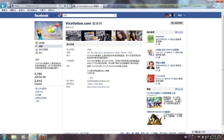
Task: Open the third photo thumbnail in photo strip
Action: tap(104, 36)
